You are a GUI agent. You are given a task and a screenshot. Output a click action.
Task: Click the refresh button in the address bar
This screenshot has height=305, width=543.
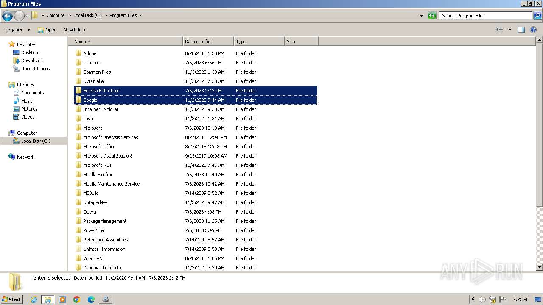coord(432,16)
